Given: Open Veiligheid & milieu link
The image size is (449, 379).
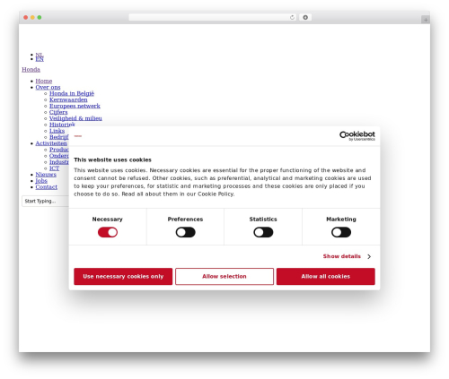Looking at the screenshot, I should pos(75,118).
